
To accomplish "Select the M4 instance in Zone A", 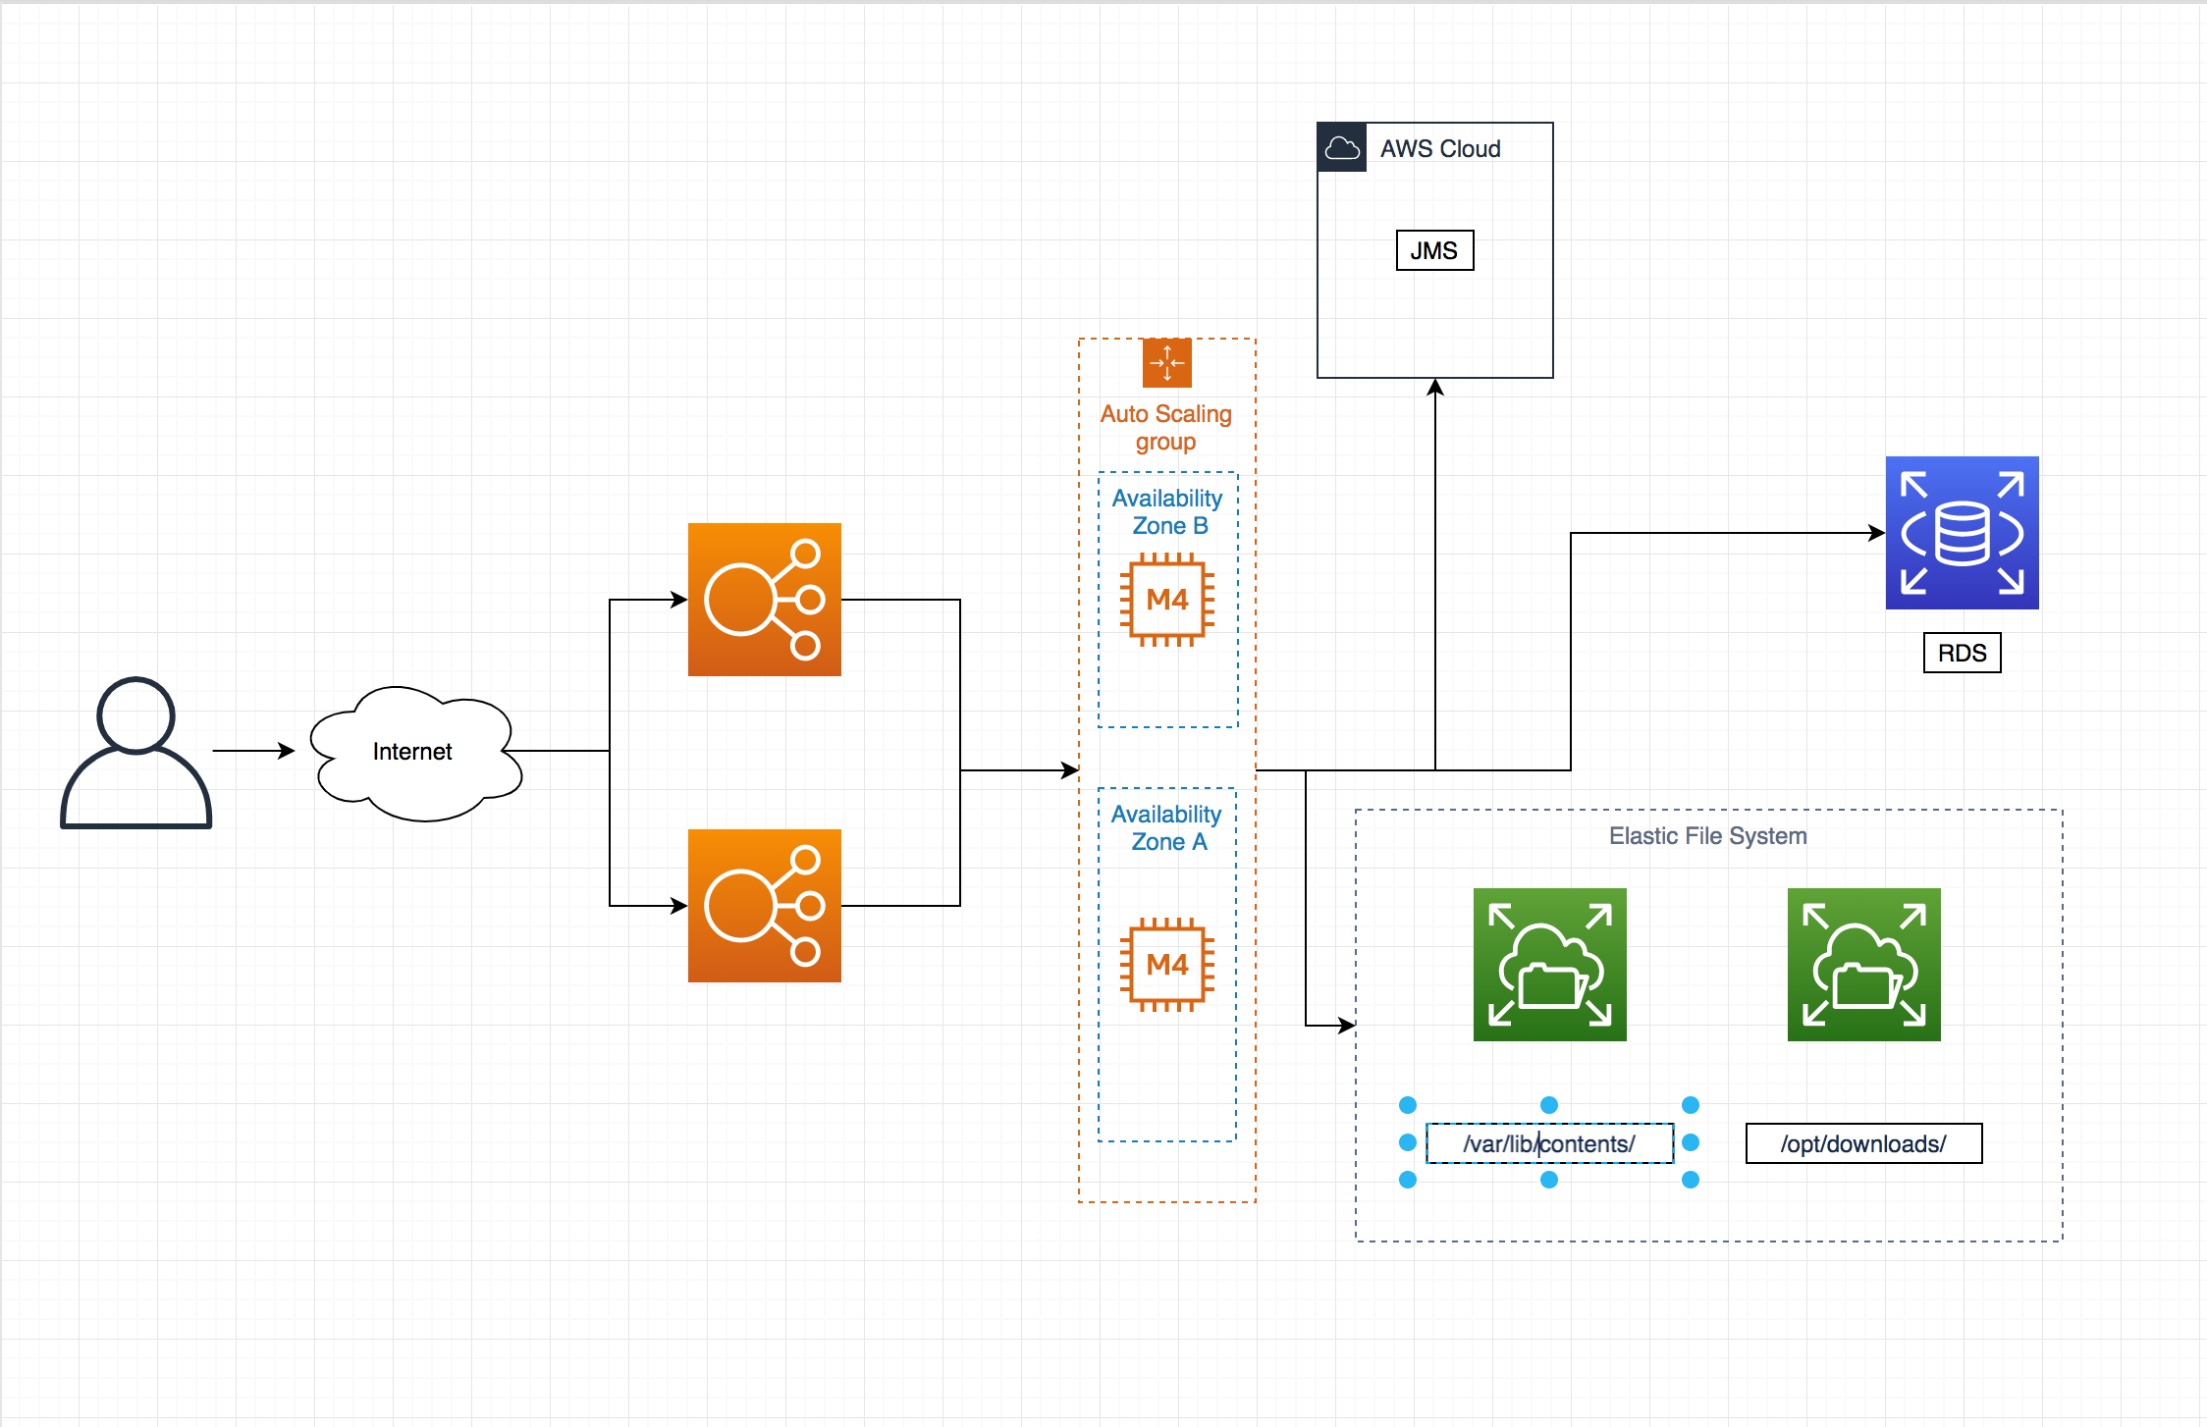I will [1167, 965].
